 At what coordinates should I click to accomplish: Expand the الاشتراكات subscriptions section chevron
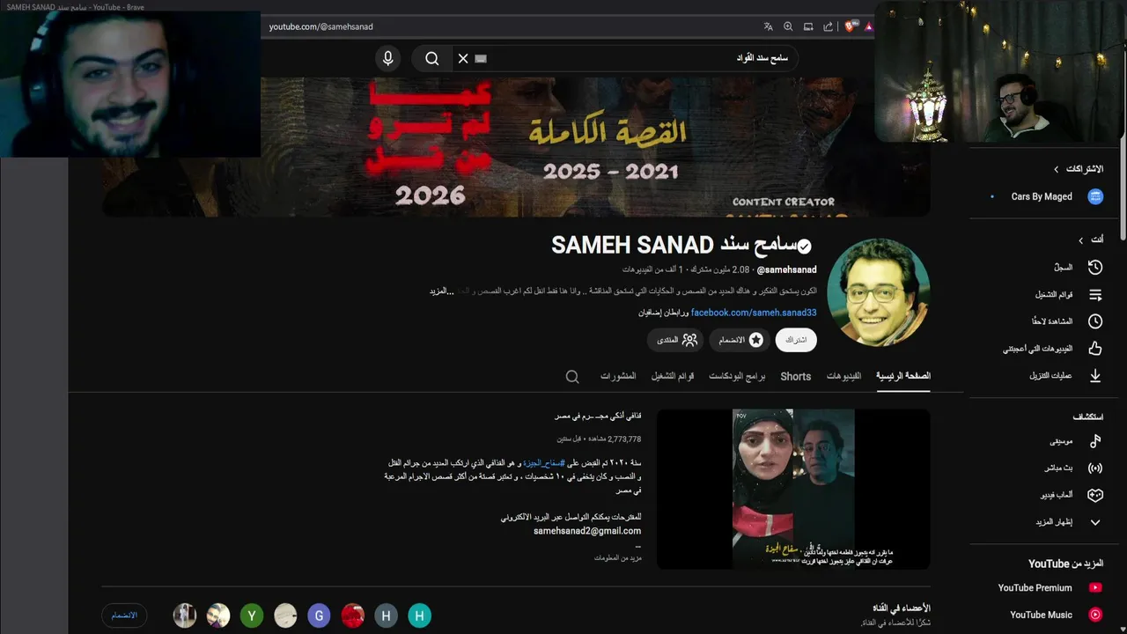pos(1056,169)
